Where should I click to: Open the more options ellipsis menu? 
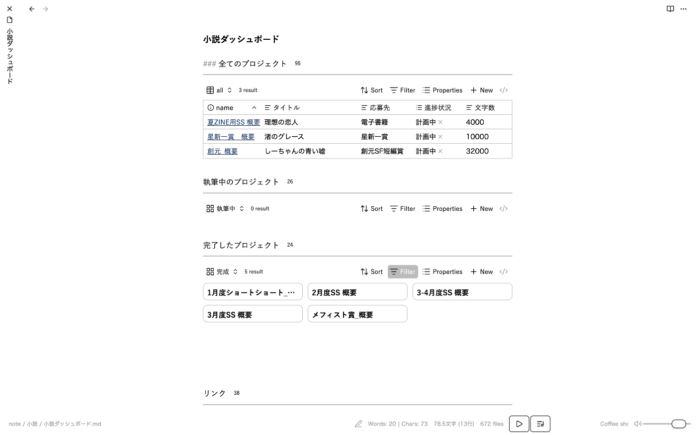[684, 9]
